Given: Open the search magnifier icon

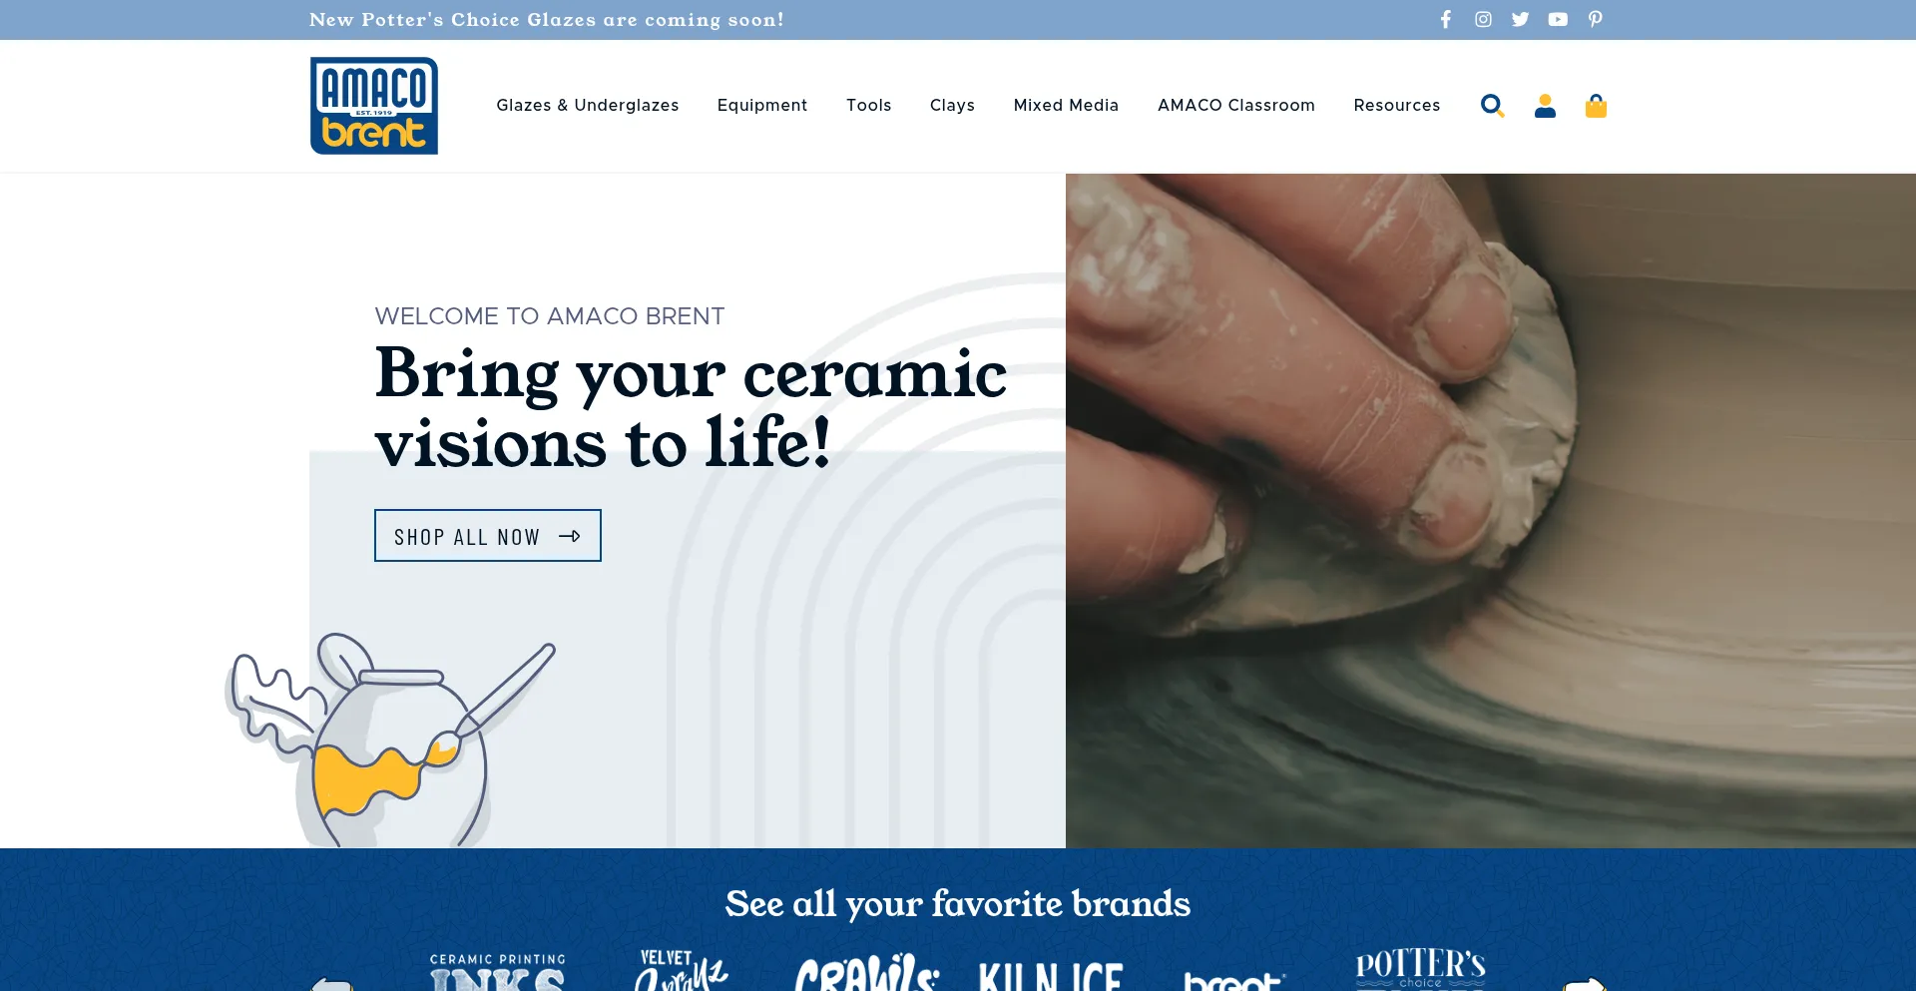Looking at the screenshot, I should tap(1492, 105).
